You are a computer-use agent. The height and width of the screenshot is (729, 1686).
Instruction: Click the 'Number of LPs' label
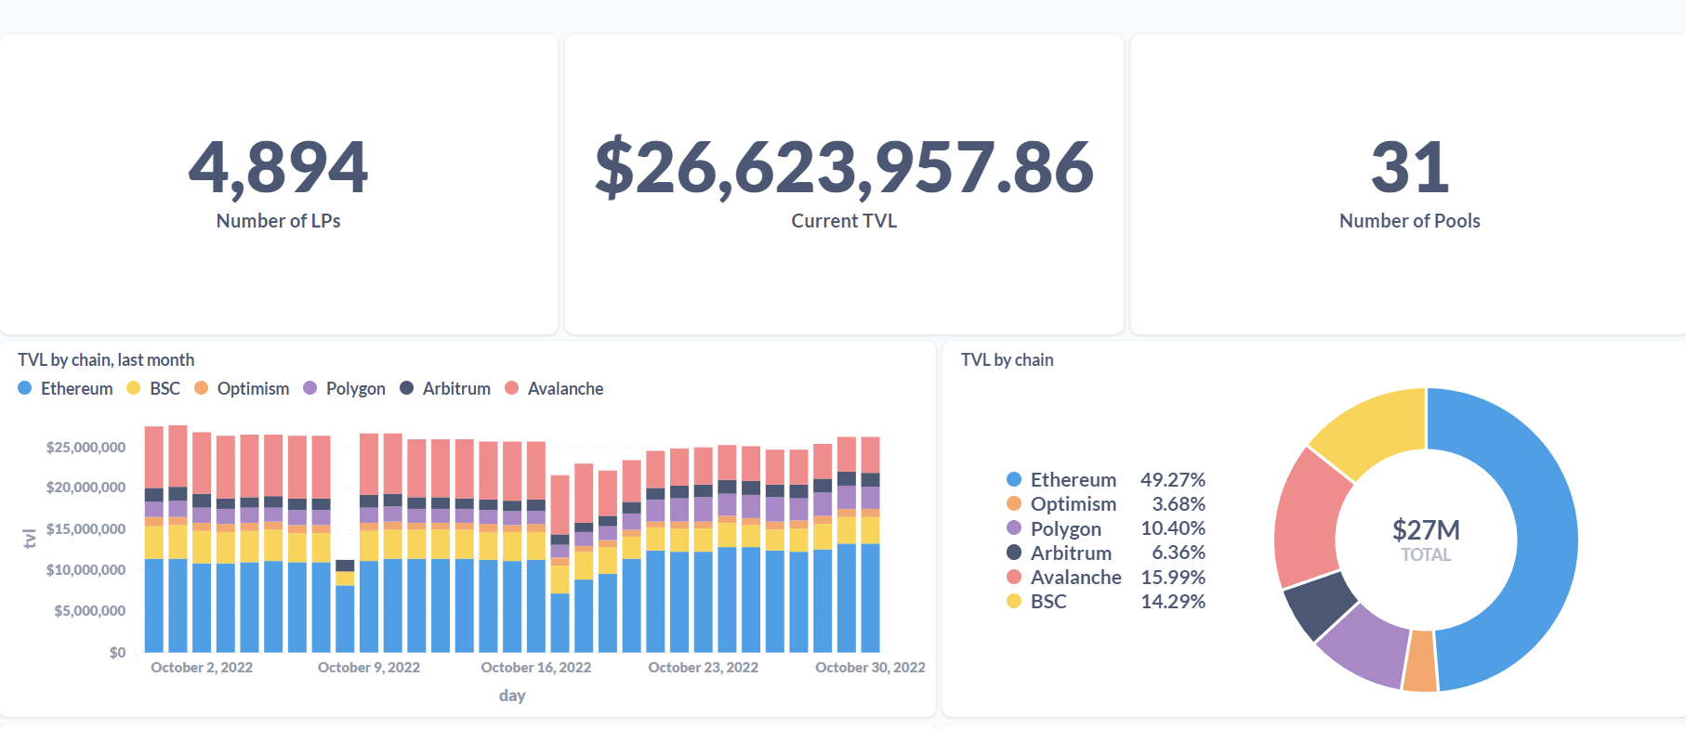pyautogui.click(x=279, y=221)
